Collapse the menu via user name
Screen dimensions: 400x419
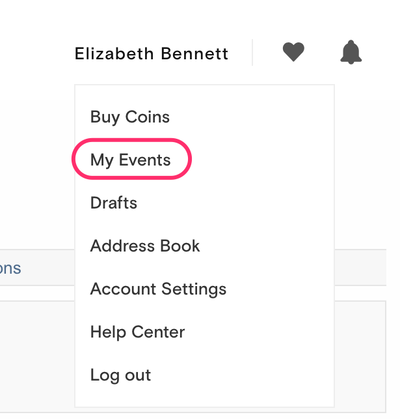(151, 53)
